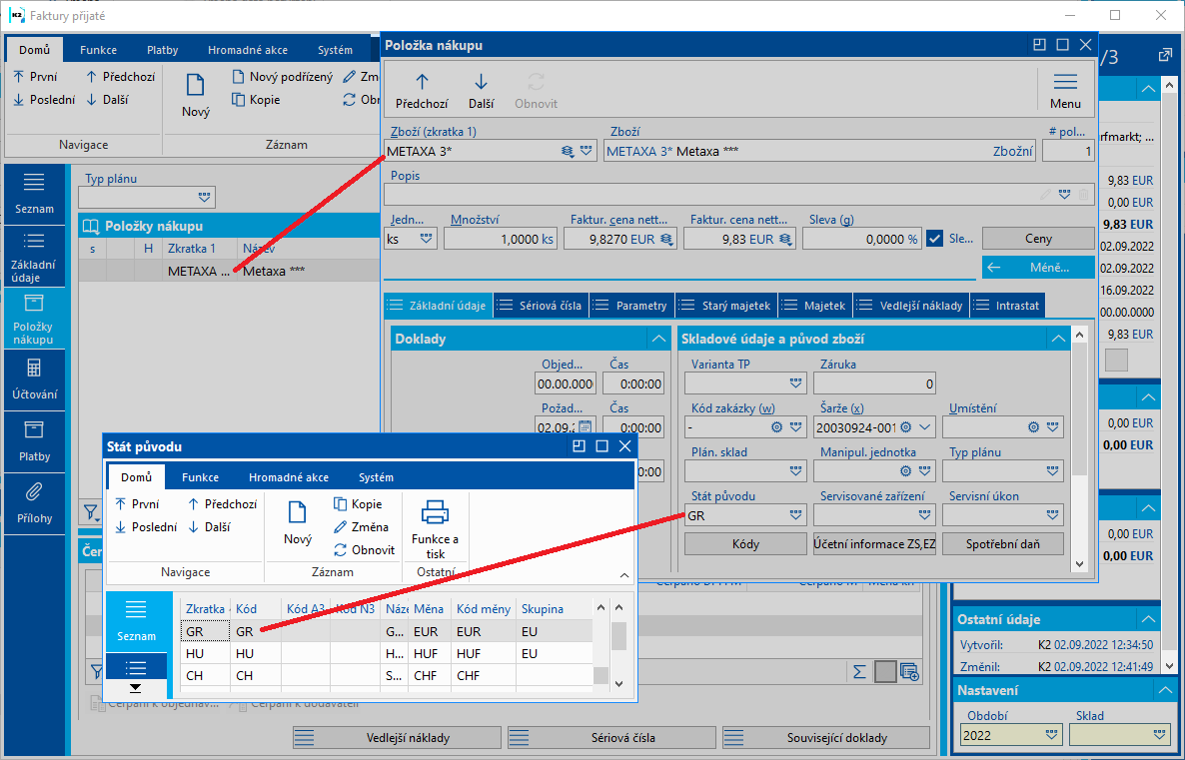Click the Sleva percent field
The width and height of the screenshot is (1185, 760).
pyautogui.click(x=861, y=239)
